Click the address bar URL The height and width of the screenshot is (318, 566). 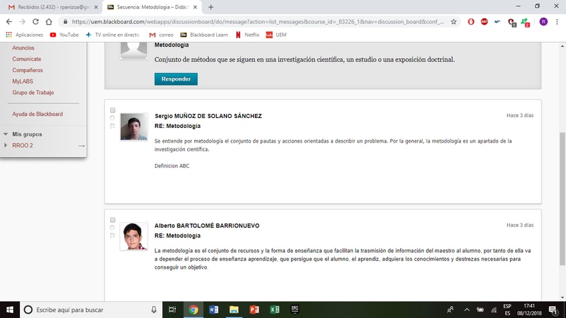[258, 21]
